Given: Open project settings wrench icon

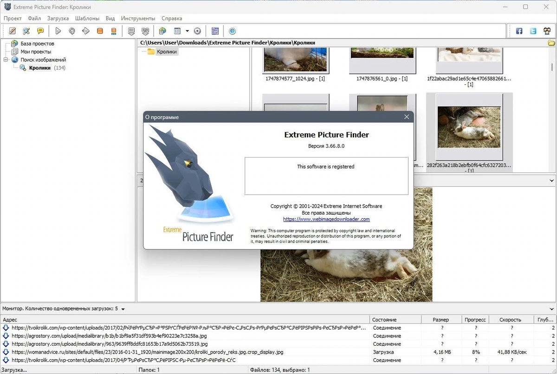Looking at the screenshot, I should (x=26, y=31).
